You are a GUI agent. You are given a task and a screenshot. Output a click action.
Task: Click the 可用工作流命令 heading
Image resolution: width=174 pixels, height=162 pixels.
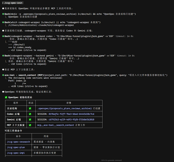click(13, 131)
